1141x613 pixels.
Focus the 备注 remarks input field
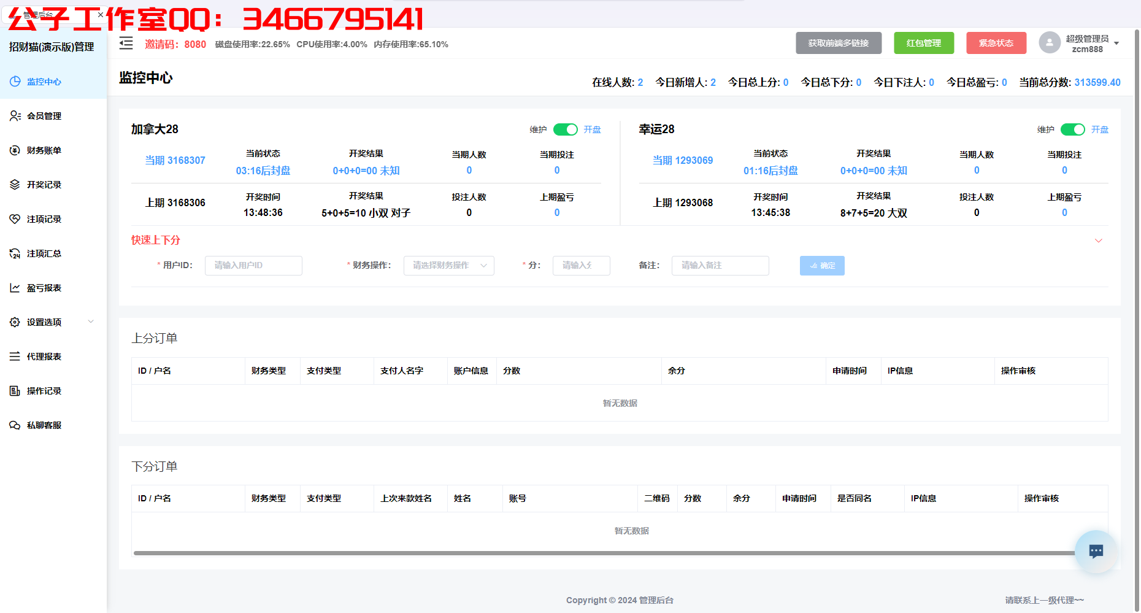coord(720,266)
